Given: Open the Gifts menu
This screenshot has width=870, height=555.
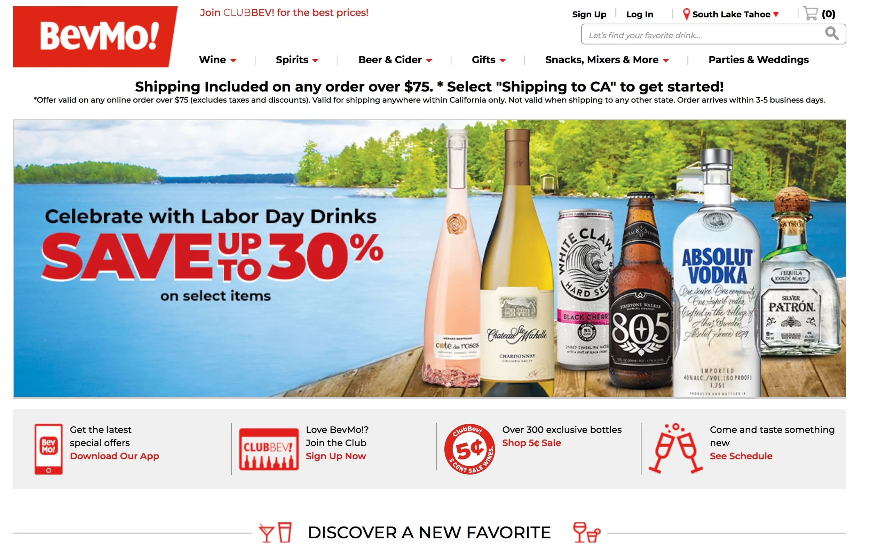Looking at the screenshot, I should (489, 59).
